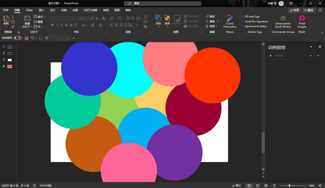The image size is (325, 188).
Task: Switch to the Design (设计) tab
Action: click(x=53, y=10)
